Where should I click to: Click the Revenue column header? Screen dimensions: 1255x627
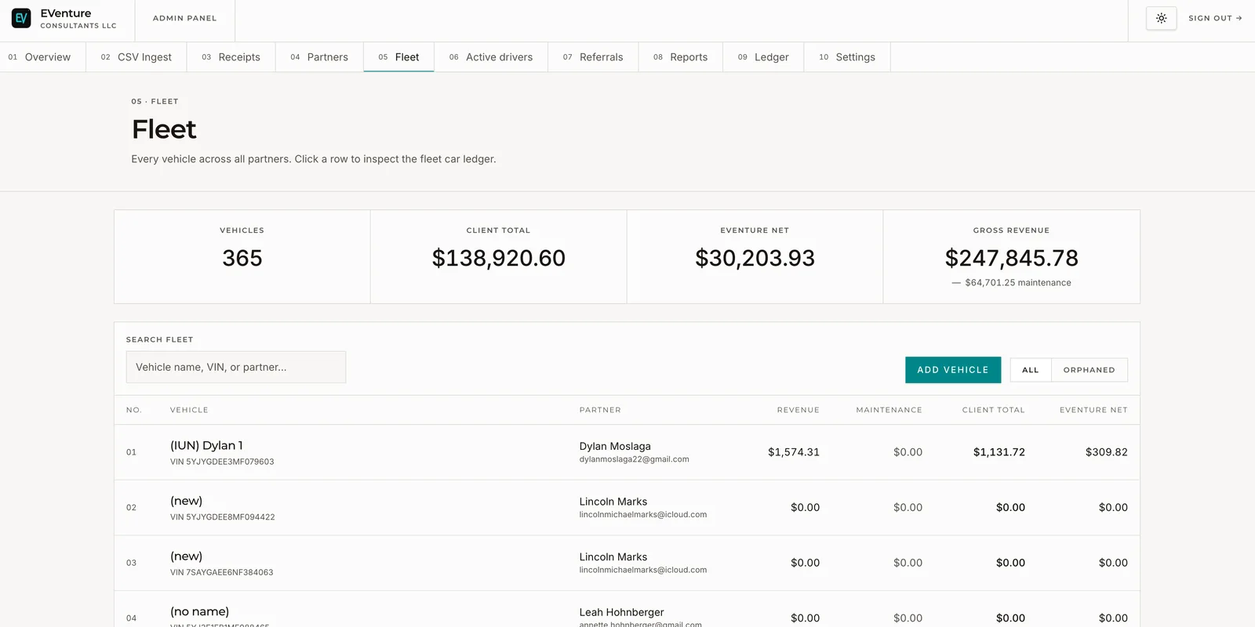tap(798, 410)
